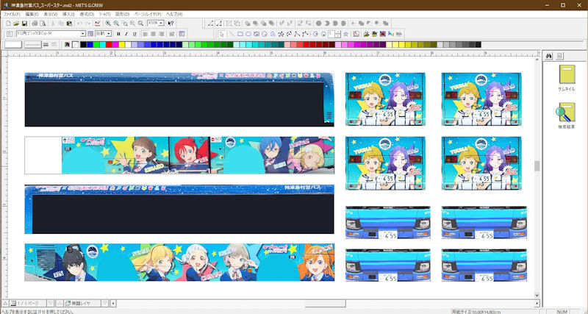Click the horizontal scrollbar thumb

point(325,303)
